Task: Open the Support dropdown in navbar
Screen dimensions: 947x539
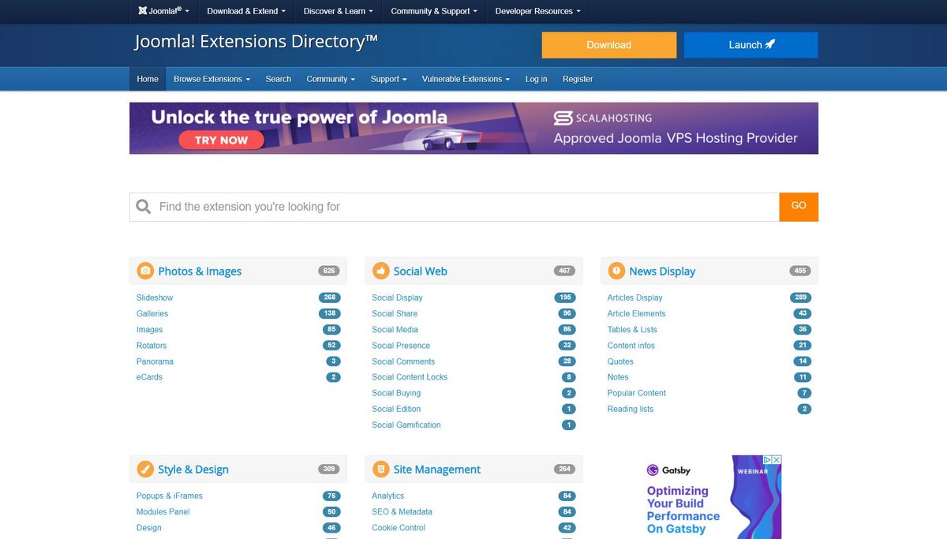Action: tap(388, 79)
